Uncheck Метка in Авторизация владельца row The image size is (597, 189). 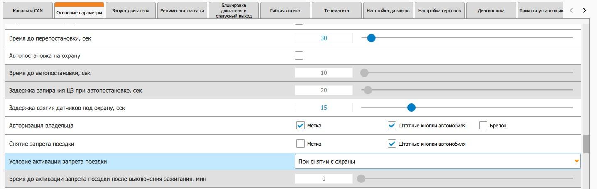point(301,126)
